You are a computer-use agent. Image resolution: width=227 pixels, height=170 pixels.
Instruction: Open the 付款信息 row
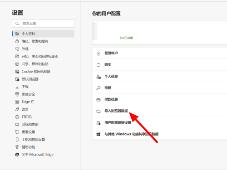pos(160,99)
